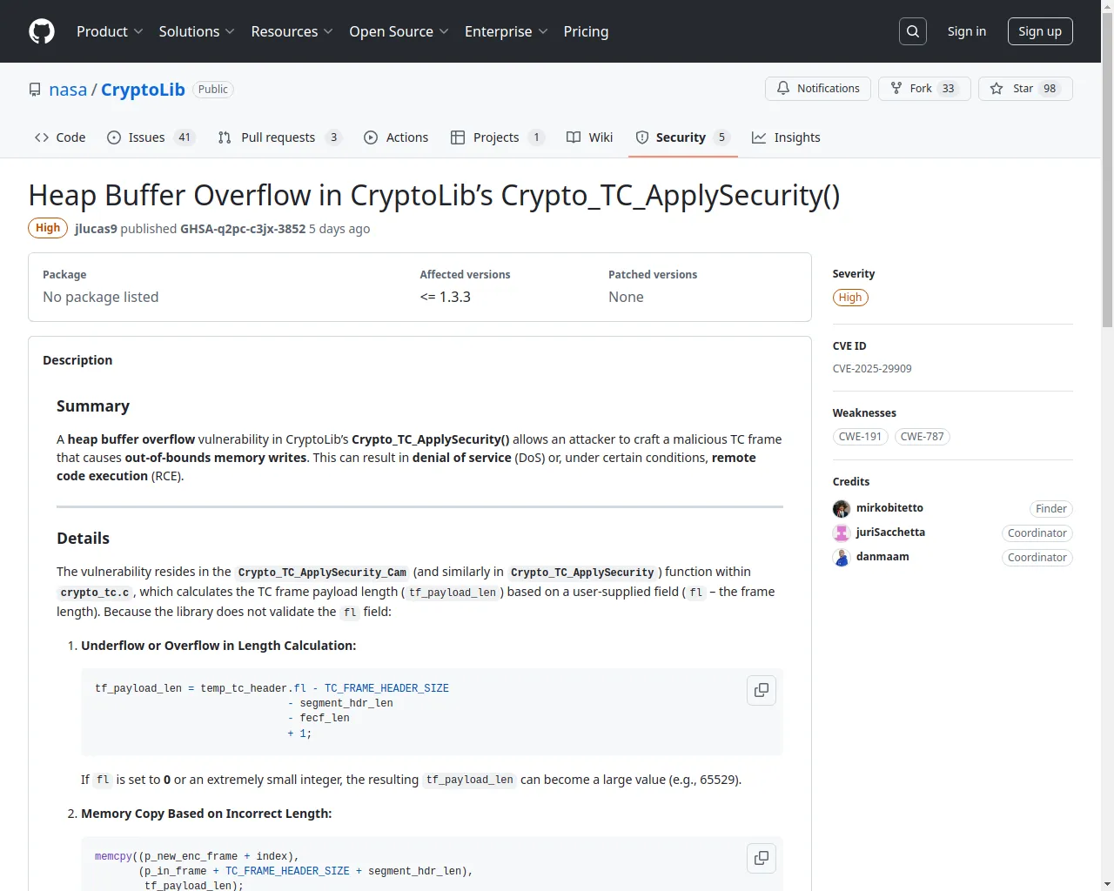Click the High badge under Severity
The image size is (1114, 891).
point(850,298)
